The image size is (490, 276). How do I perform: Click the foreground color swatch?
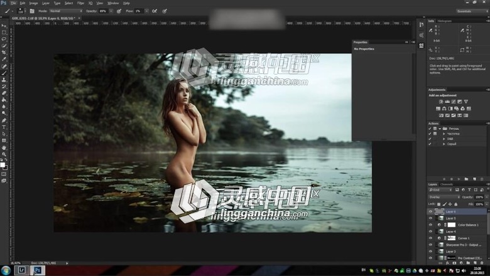click(3, 165)
